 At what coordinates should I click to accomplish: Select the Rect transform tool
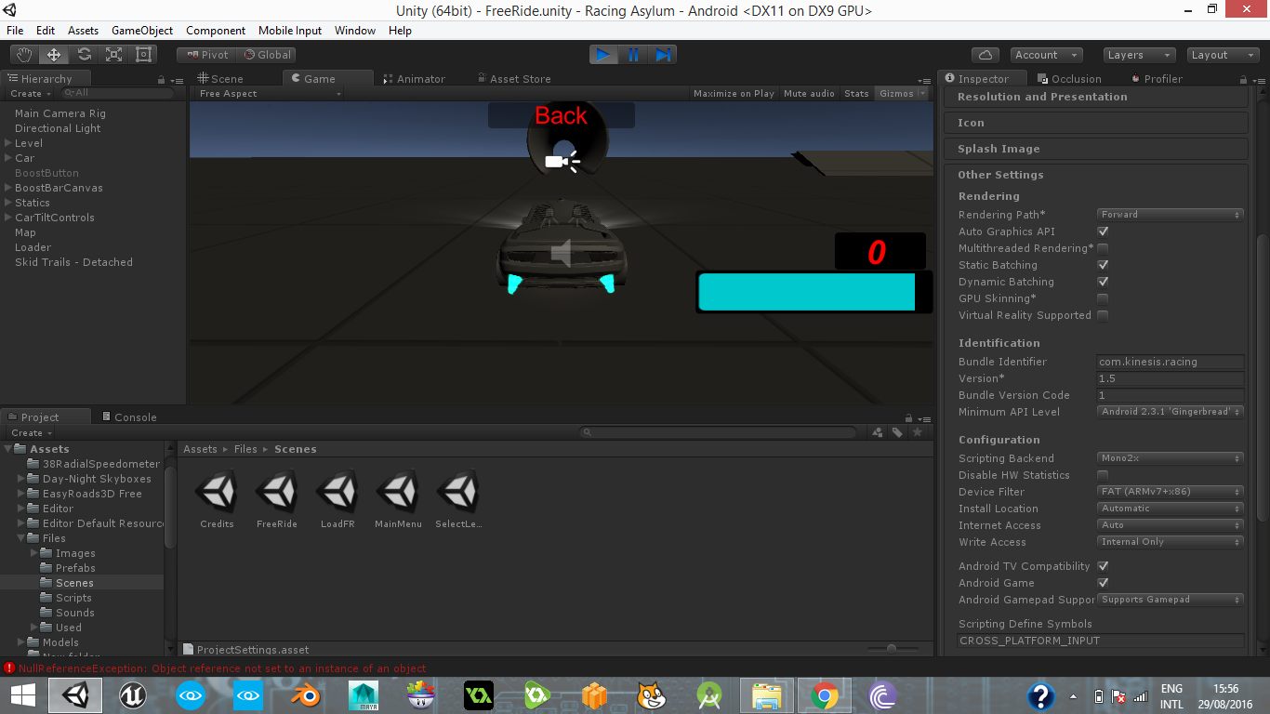coord(143,55)
